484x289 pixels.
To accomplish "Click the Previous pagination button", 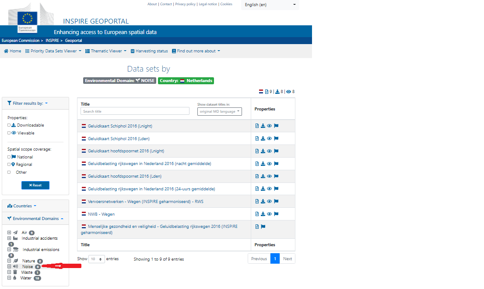I will coord(259,259).
